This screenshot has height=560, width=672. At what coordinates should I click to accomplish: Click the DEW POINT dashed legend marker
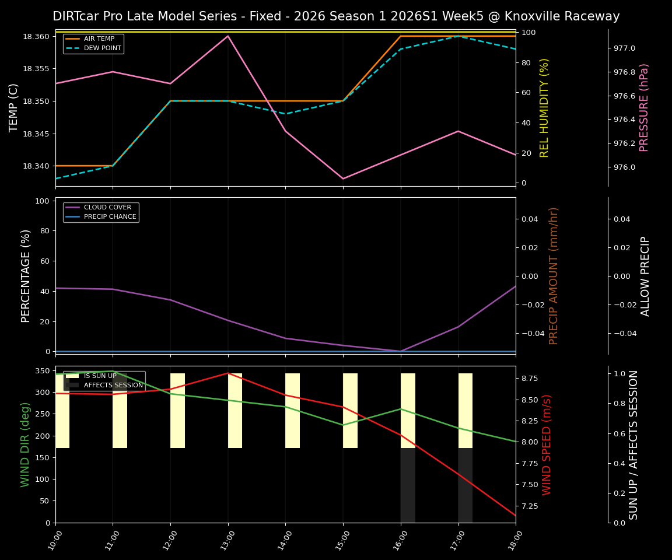(73, 48)
